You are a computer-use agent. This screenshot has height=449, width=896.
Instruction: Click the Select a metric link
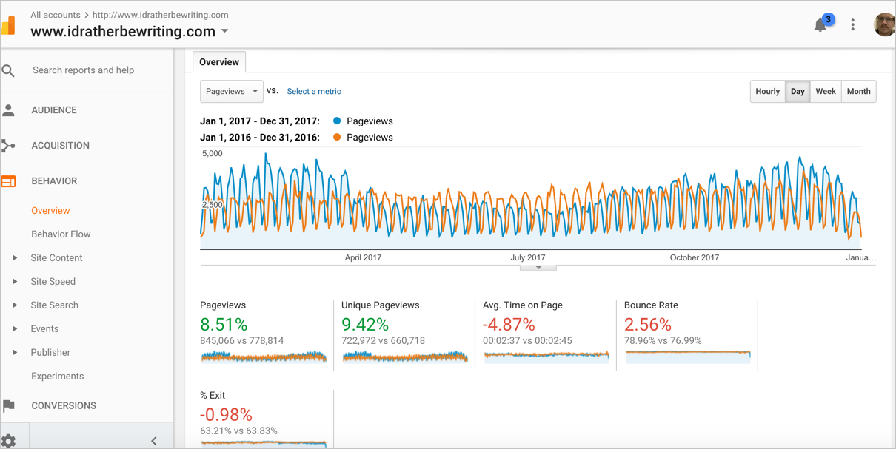(x=314, y=92)
